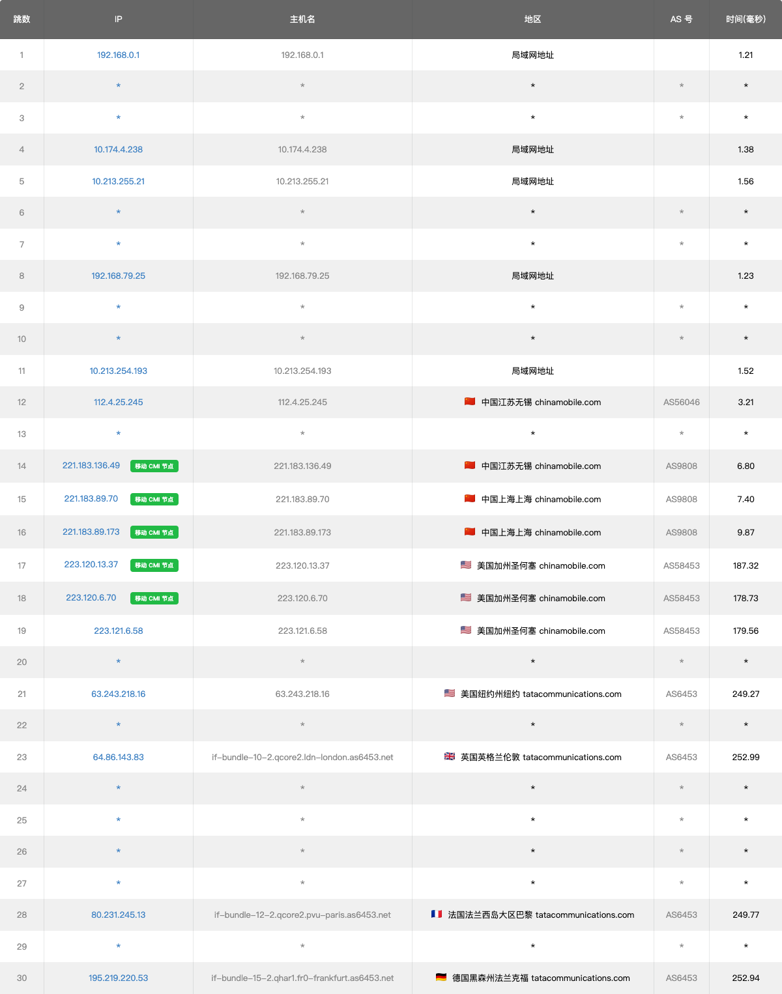The width and height of the screenshot is (782, 994).
Task: Click the AS 号 column header
Action: point(681,20)
